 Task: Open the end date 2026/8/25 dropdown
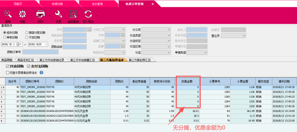pos(46,44)
